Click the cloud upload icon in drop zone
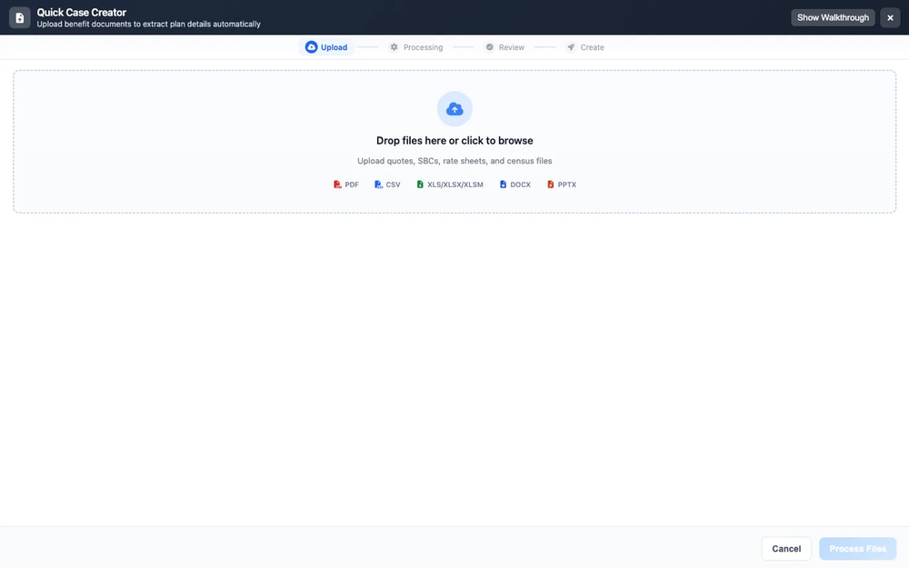909x568 pixels. (454, 109)
